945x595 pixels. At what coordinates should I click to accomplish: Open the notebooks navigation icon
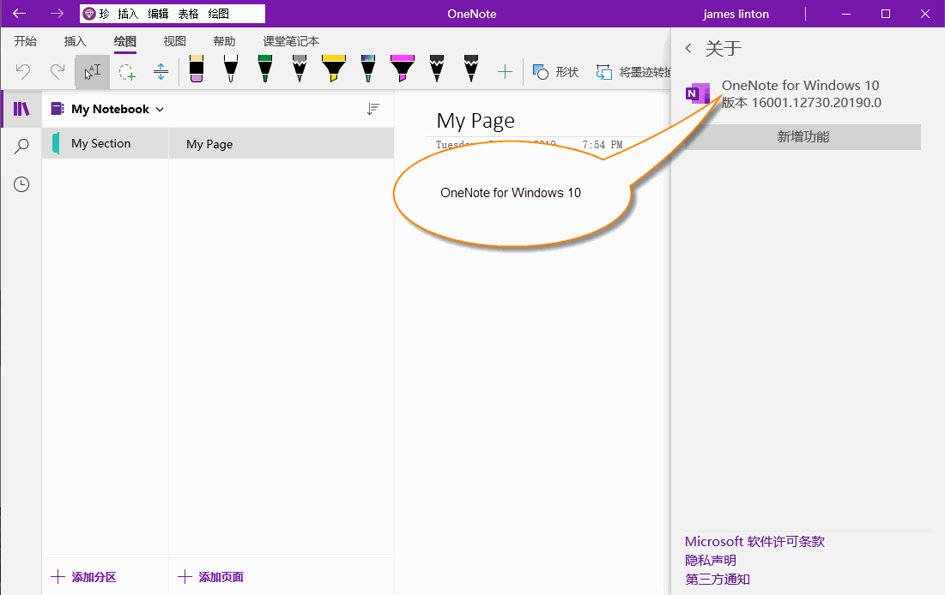21,109
